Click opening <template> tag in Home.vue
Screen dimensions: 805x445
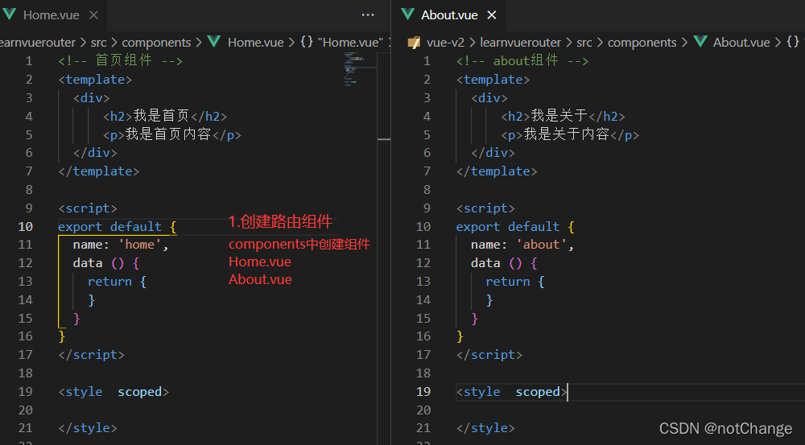click(95, 80)
